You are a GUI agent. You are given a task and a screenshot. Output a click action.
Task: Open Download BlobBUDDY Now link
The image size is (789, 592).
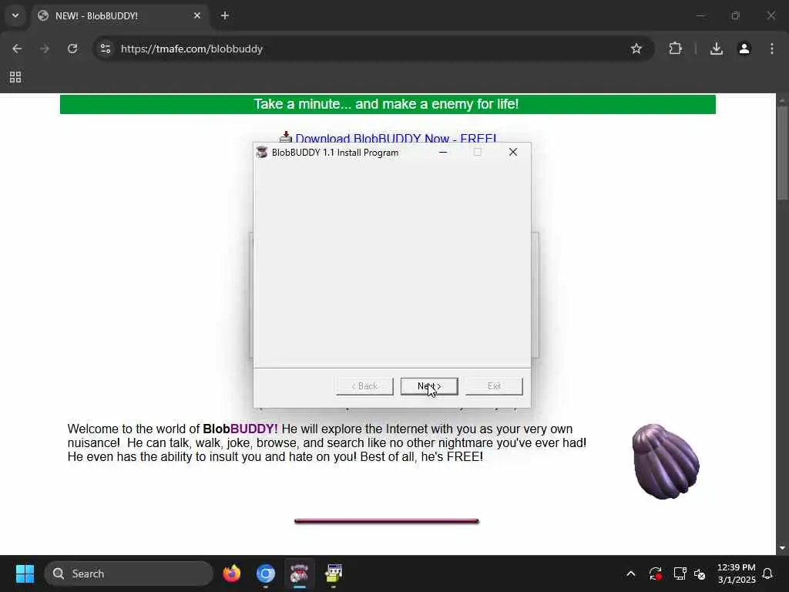coord(395,138)
